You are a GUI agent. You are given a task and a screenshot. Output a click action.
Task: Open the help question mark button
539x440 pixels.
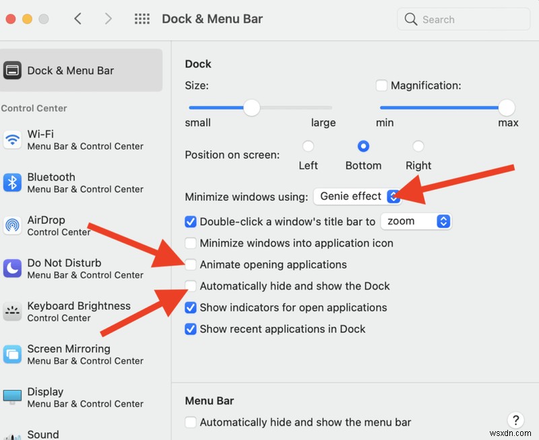tap(515, 420)
